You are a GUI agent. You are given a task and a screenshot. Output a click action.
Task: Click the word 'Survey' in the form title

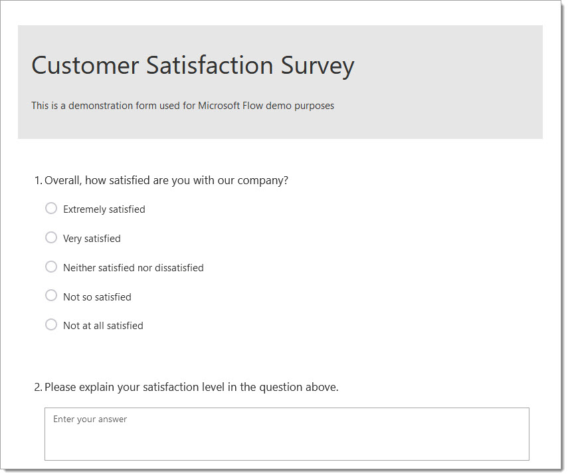tap(318, 66)
